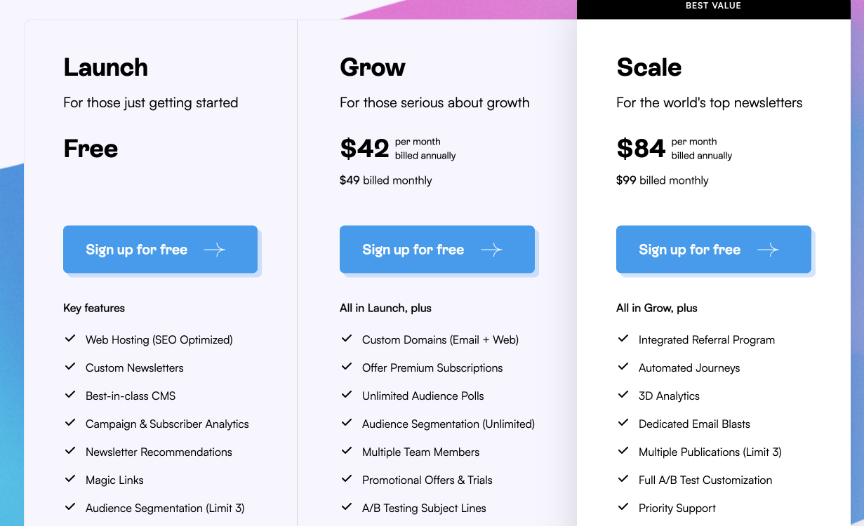Select the Launch plan heading
Screen dimensions: 864x526
(105, 67)
